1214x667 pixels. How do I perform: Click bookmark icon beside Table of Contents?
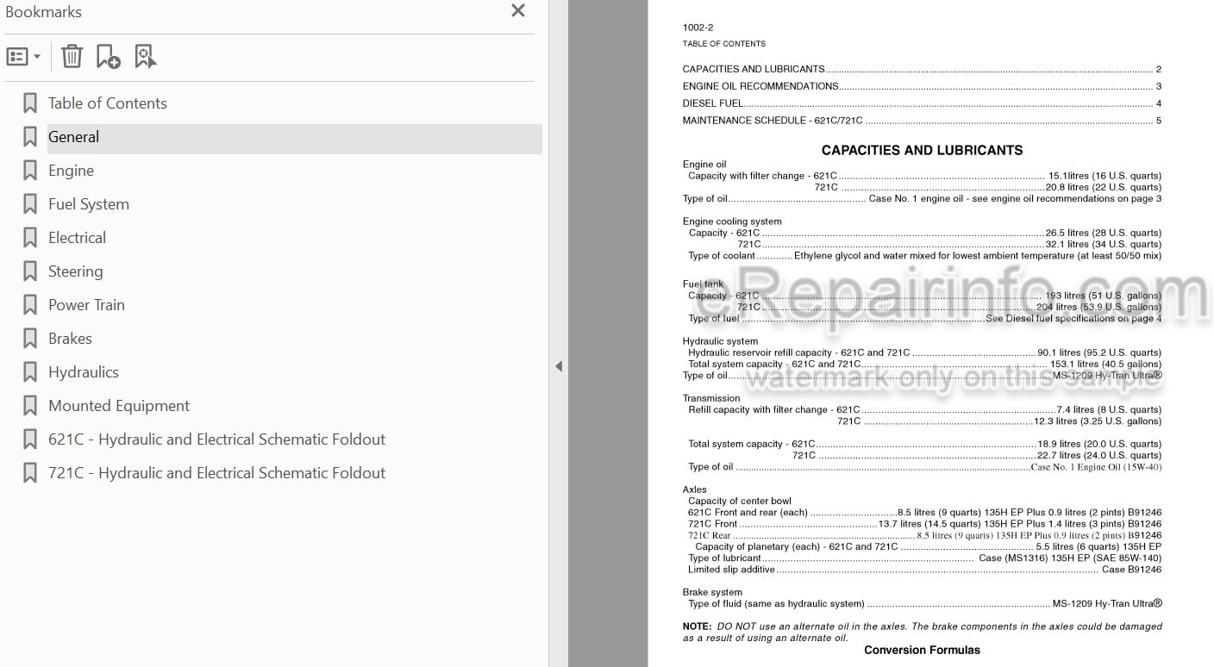tap(30, 103)
